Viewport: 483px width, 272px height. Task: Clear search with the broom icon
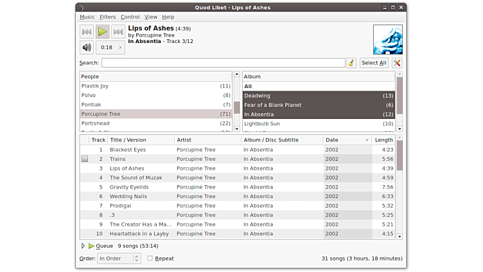pos(351,63)
